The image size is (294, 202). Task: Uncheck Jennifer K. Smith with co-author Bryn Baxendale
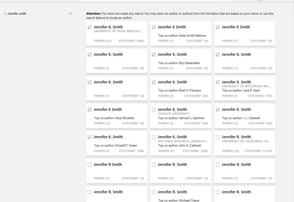pyautogui.click(x=154, y=55)
